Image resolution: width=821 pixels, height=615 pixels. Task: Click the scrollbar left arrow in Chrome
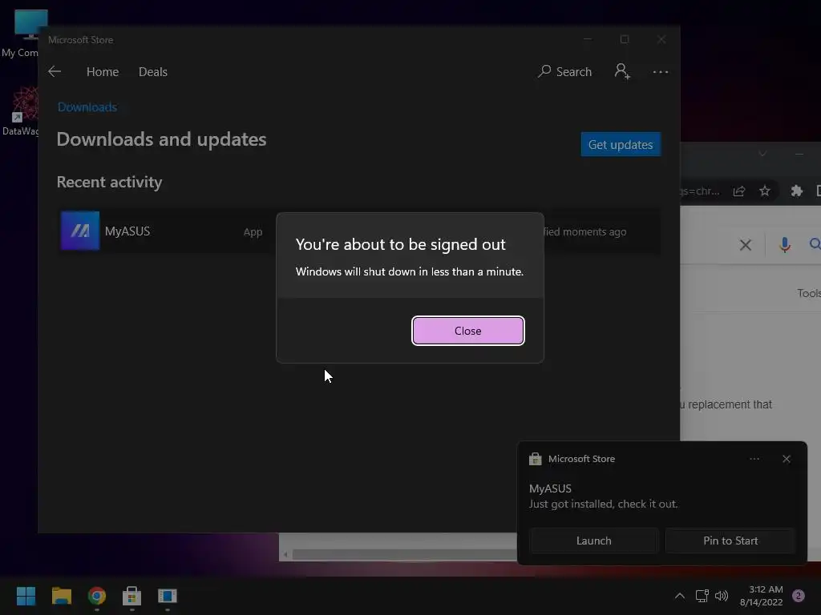(x=285, y=554)
